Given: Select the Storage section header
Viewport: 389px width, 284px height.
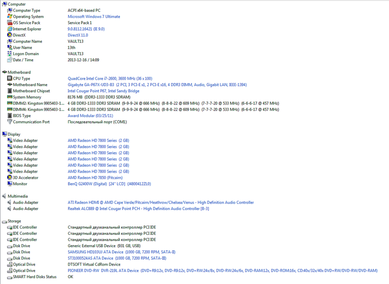Looking at the screenshot, I should (x=15, y=221).
